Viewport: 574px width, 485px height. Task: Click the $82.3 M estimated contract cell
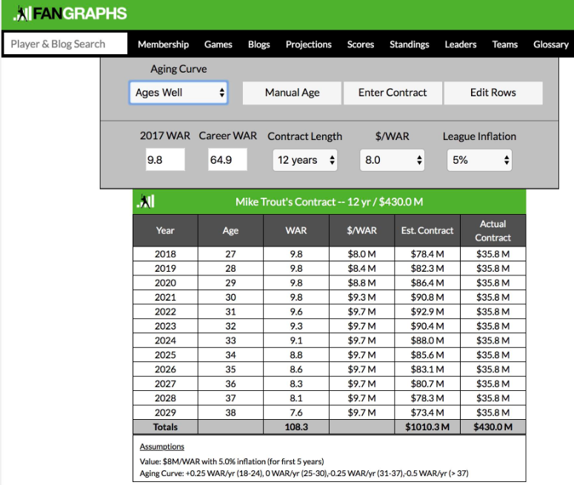coord(427,268)
